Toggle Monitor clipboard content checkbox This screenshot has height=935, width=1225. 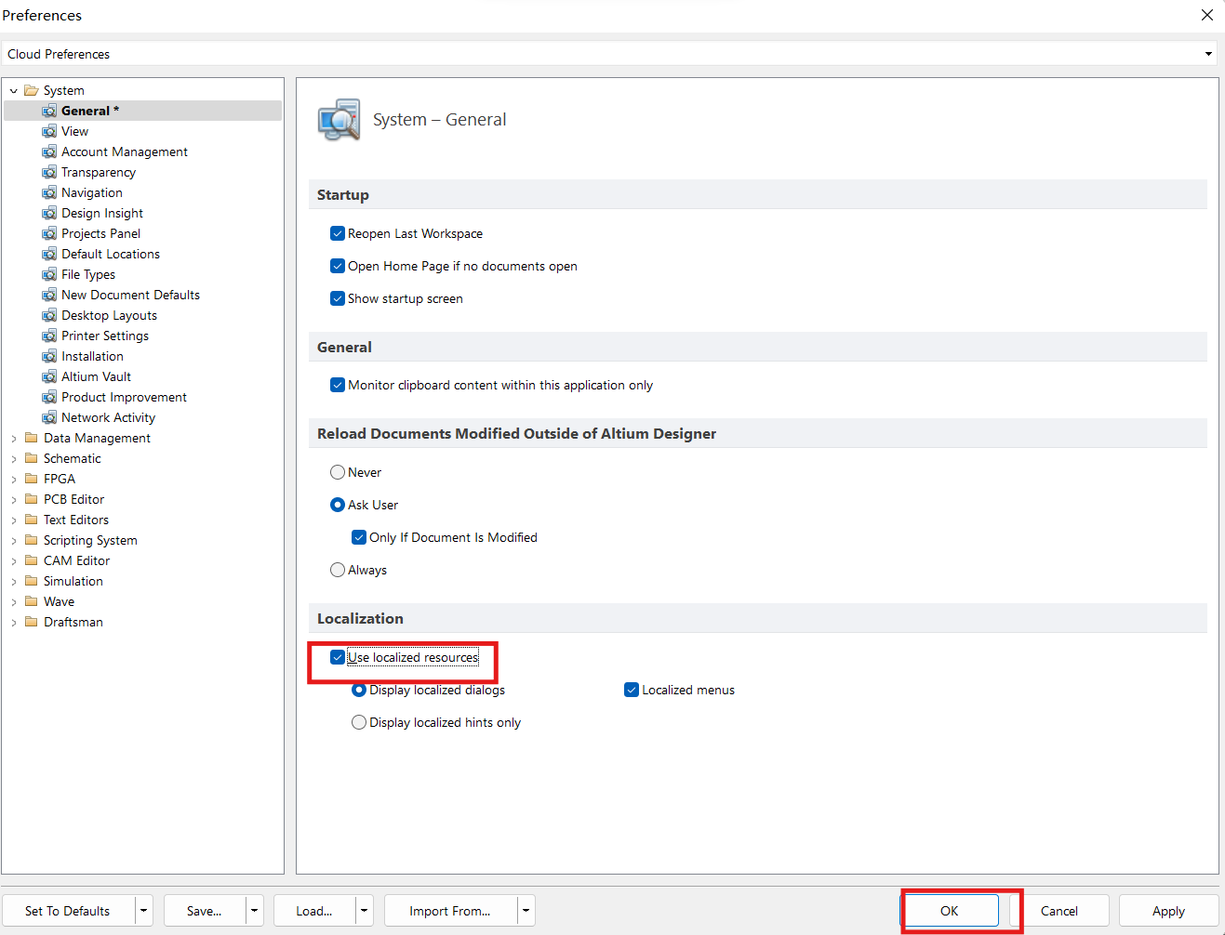[338, 385]
